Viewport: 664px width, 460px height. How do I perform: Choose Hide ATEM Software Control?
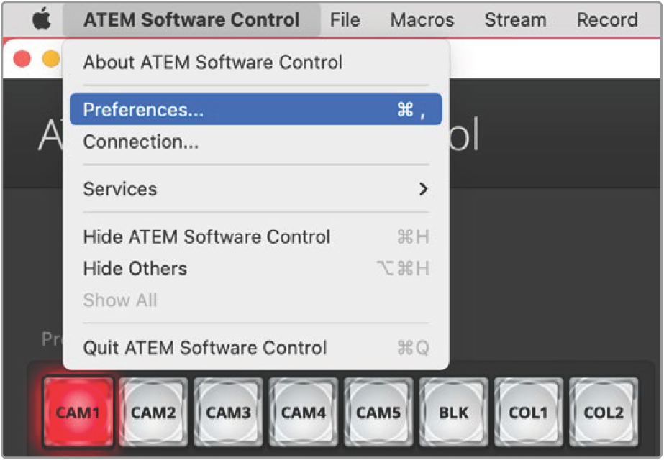256,236
